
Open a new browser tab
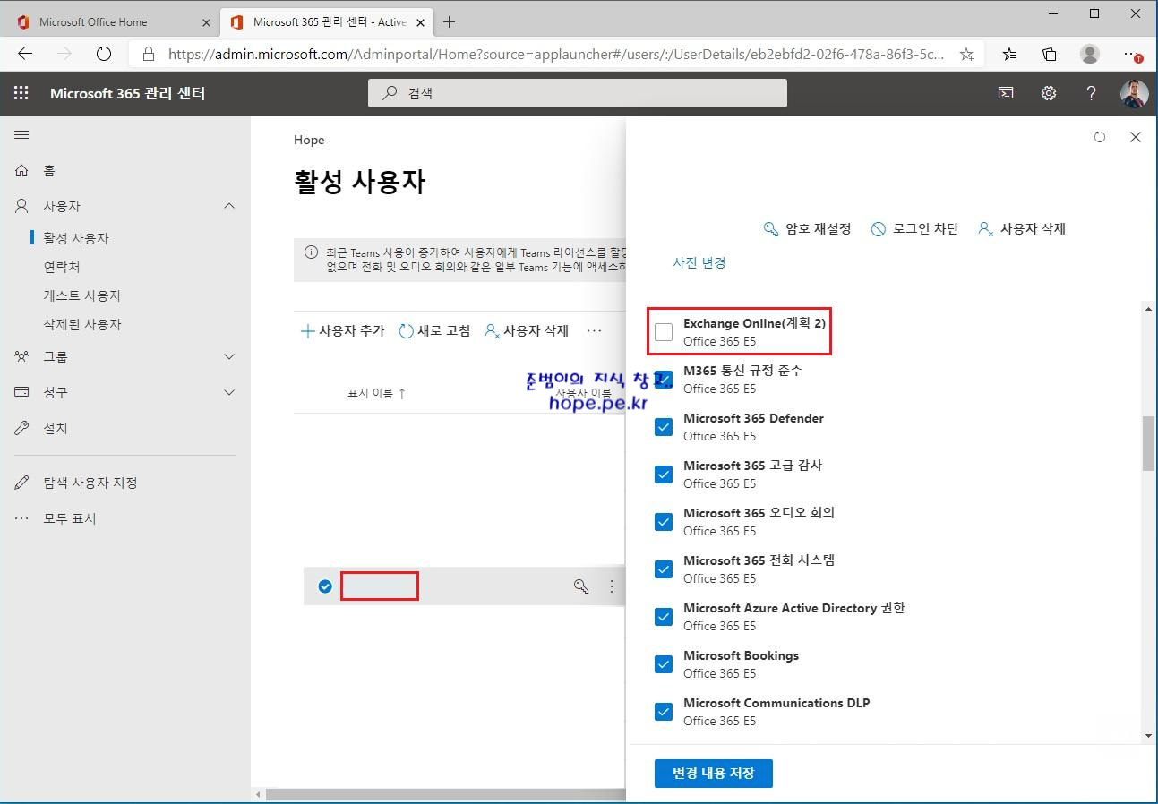pyautogui.click(x=450, y=21)
